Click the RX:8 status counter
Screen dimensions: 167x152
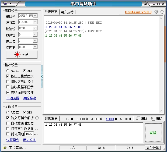(101, 148)
